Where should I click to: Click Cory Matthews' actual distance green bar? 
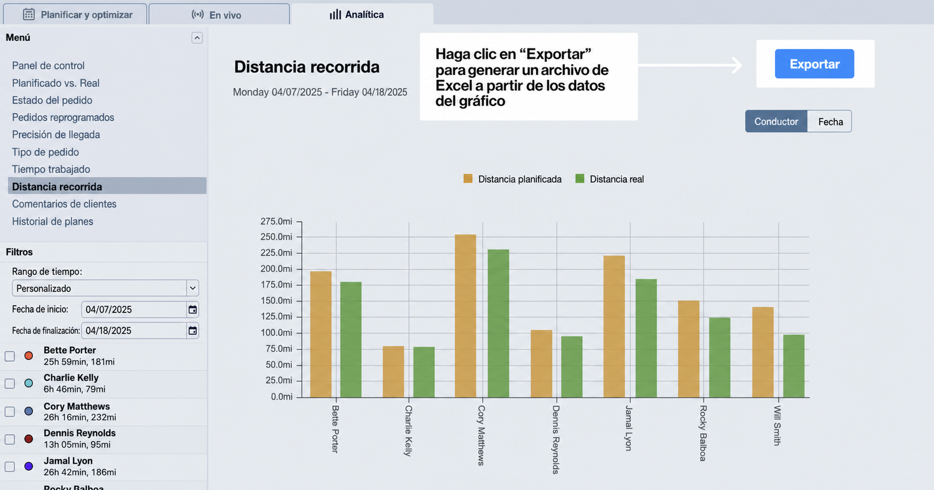(x=498, y=324)
